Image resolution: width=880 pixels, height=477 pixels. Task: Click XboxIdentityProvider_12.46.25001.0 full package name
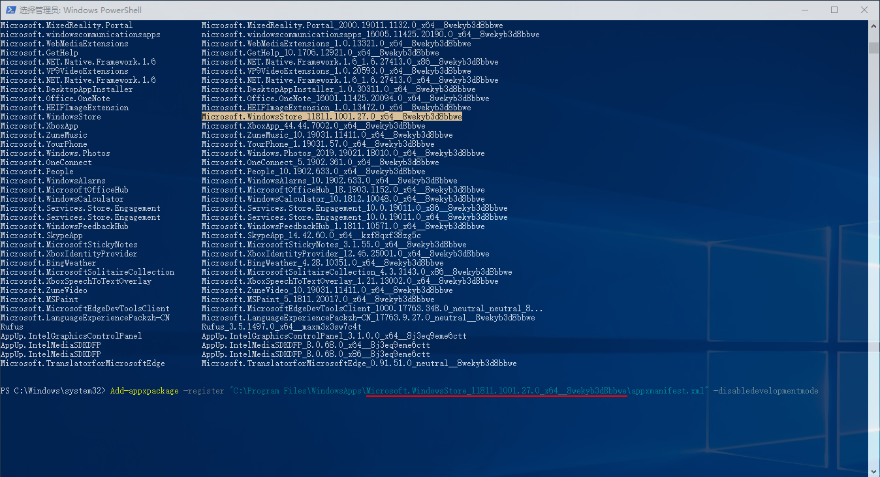[x=345, y=254]
